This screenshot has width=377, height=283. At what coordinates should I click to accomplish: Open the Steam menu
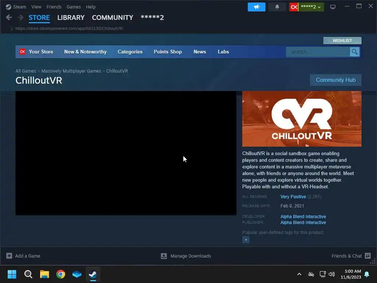click(20, 7)
